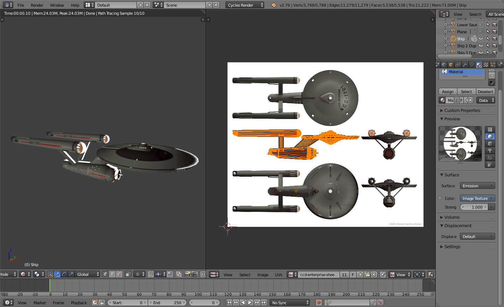This screenshot has width=504, height=307.
Task: Select sphere preview shape
Action: pyautogui.click(x=490, y=137)
